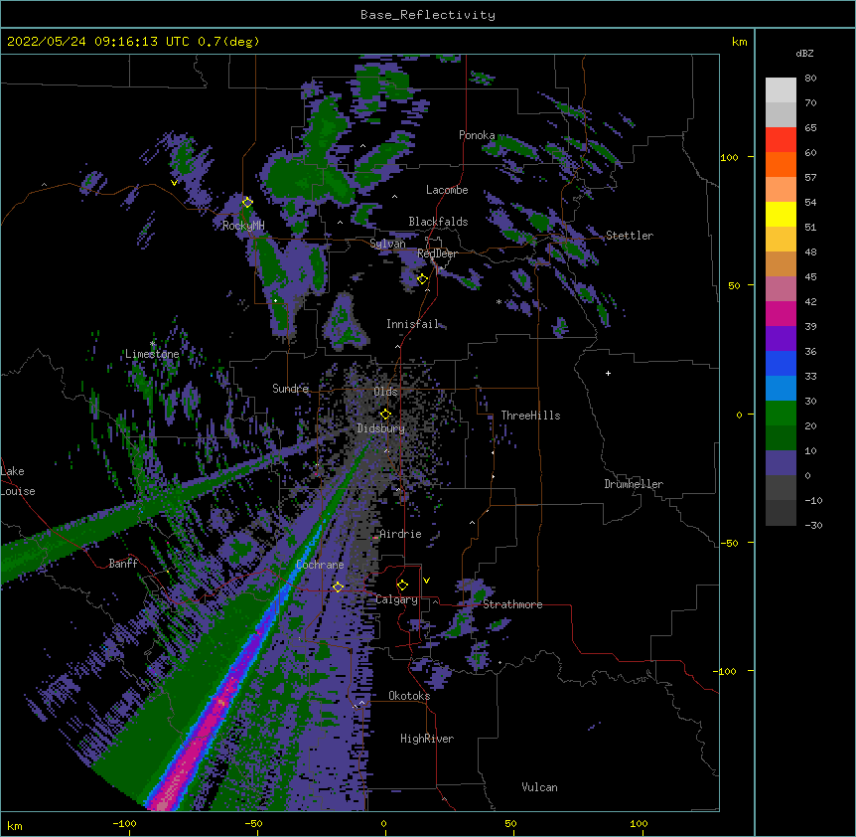This screenshot has height=837, width=856.
Task: Click the white plus marker north of Drumheller
Action: point(608,373)
